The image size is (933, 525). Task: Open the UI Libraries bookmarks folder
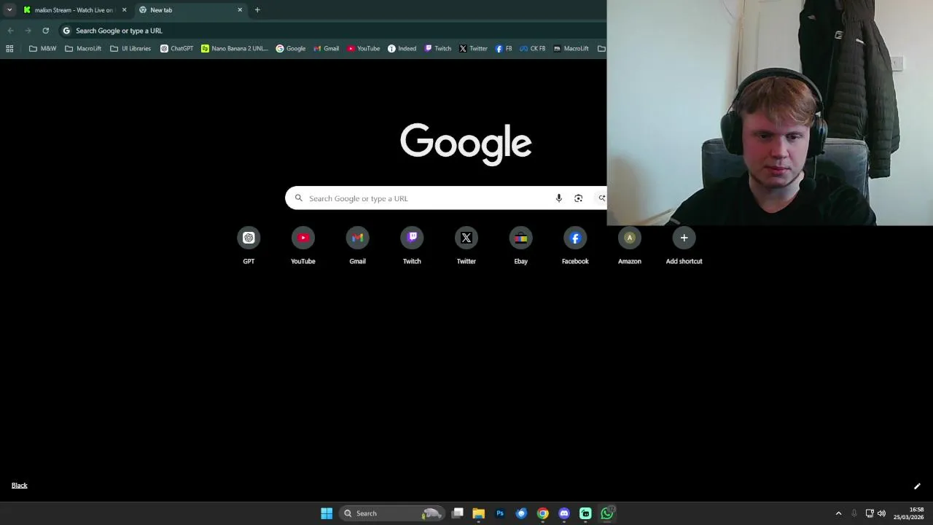[130, 49]
